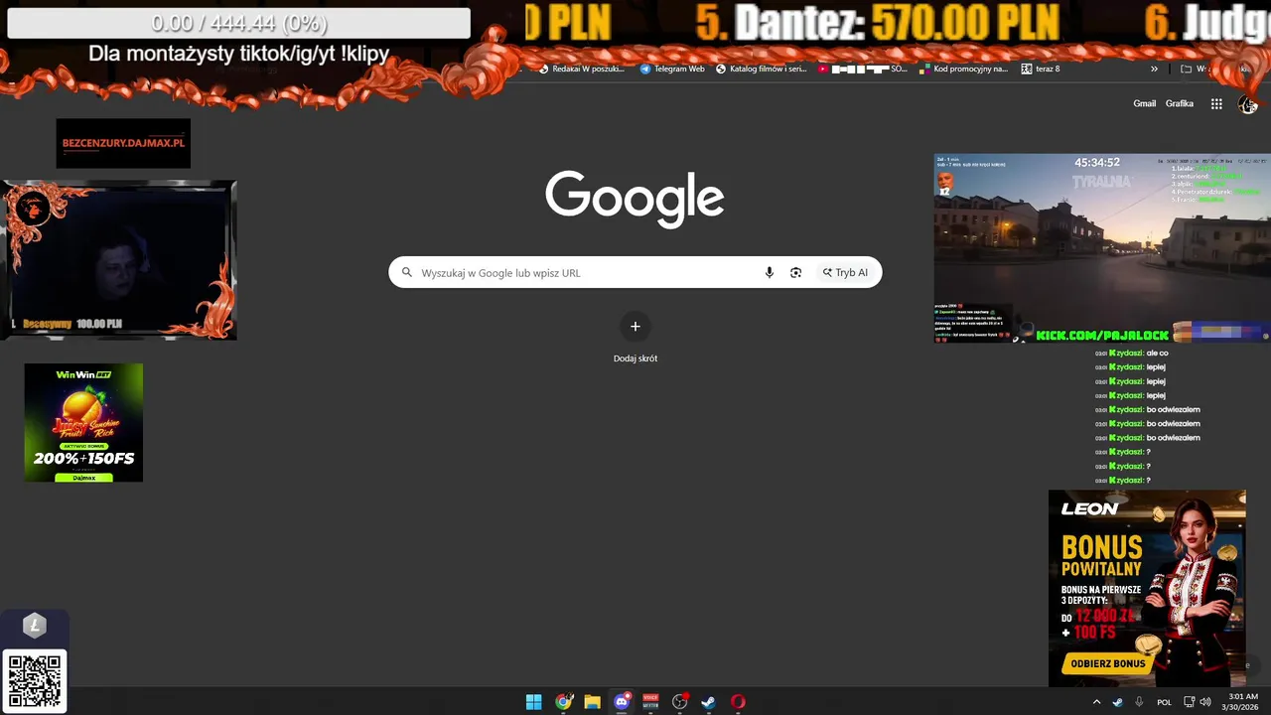Image resolution: width=1271 pixels, height=715 pixels.
Task: Open the YouTube bookmark
Action: tap(863, 69)
